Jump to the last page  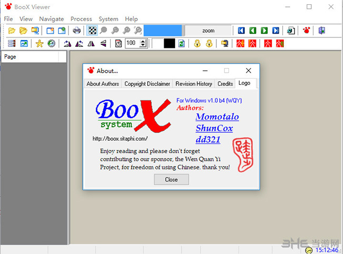(275, 31)
